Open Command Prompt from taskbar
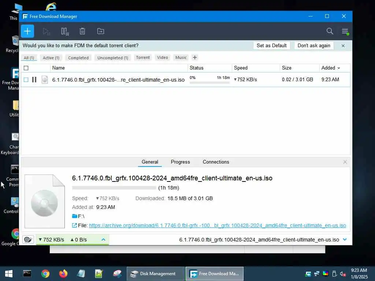This screenshot has height=281, width=375. point(27,274)
